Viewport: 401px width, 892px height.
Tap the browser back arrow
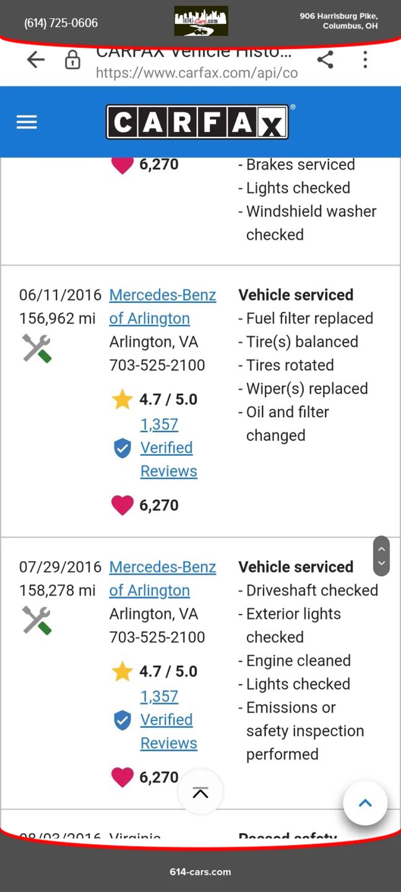tap(36, 59)
